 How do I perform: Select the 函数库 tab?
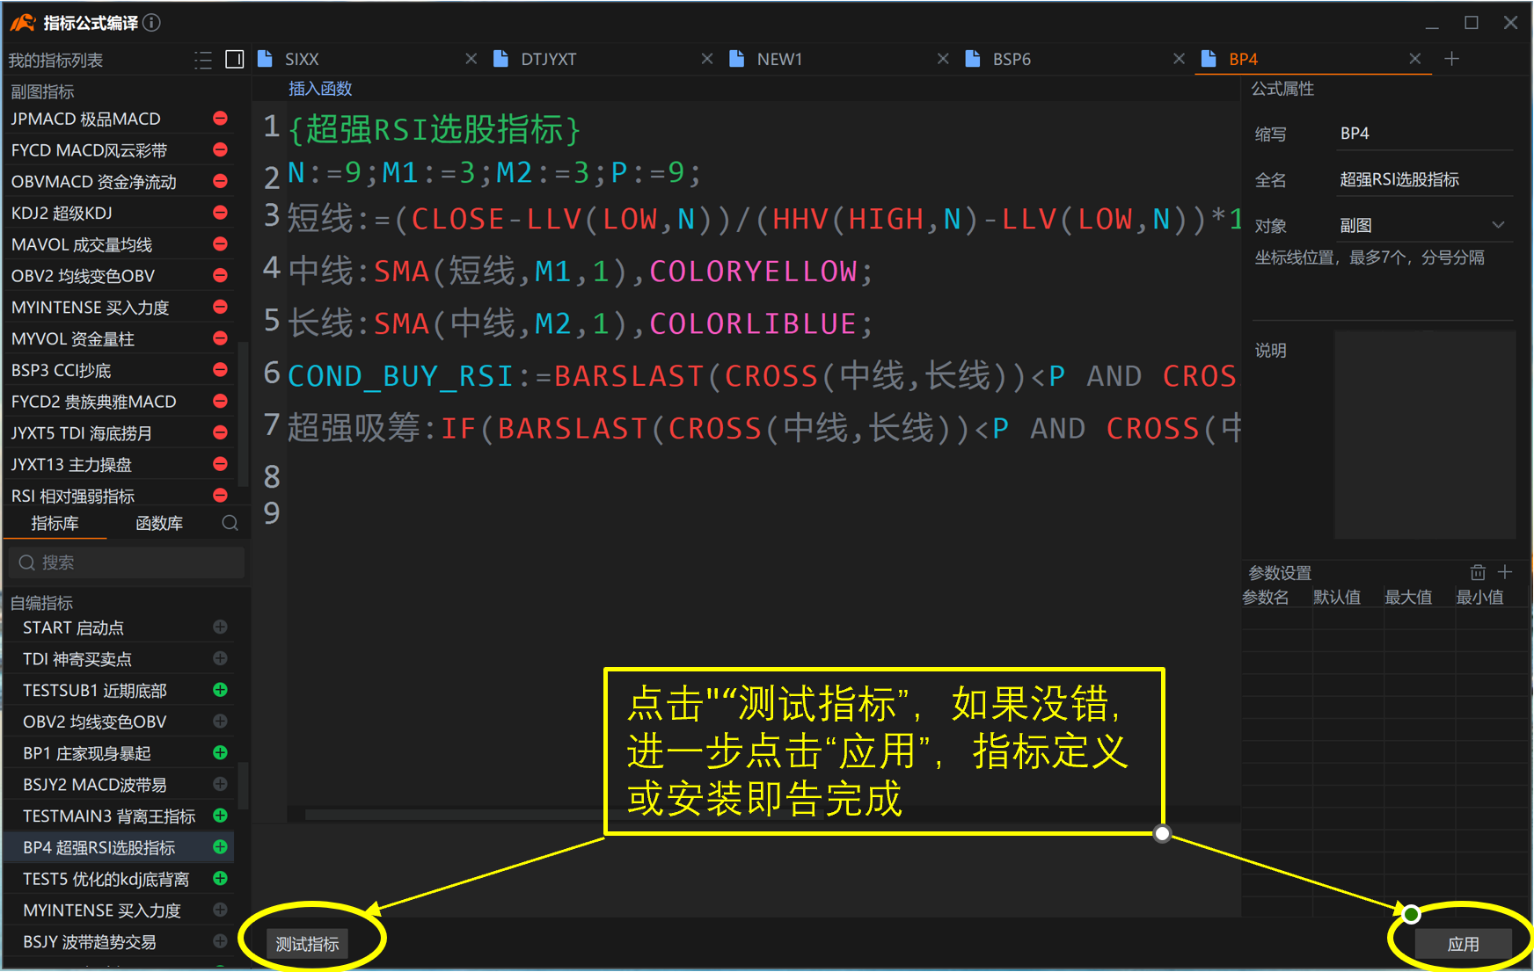[x=159, y=523]
